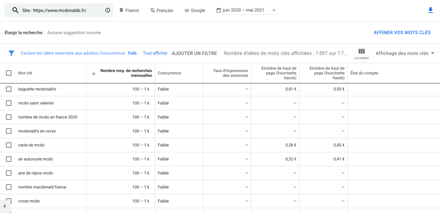The width and height of the screenshot is (440, 213).
Task: Click keyword text baguette mcdonald's
Action: pos(37,89)
